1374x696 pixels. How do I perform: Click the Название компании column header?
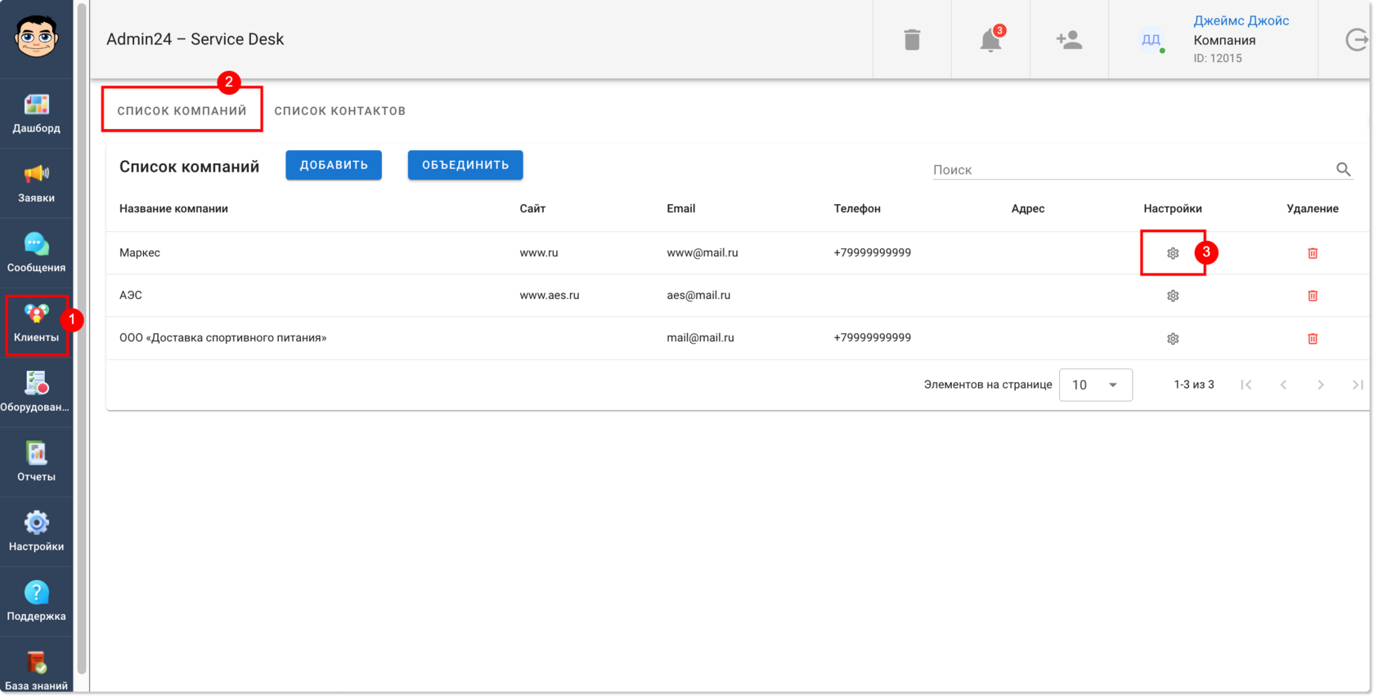click(173, 208)
